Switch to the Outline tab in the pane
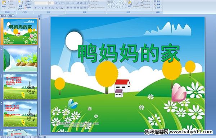This screenshot has height=138, width=216. click(10, 16)
